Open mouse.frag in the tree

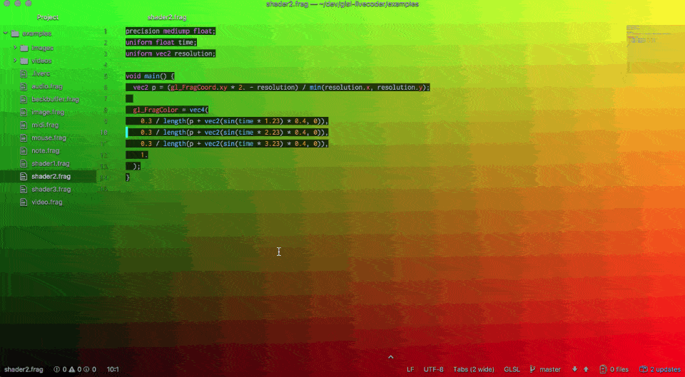(48, 138)
